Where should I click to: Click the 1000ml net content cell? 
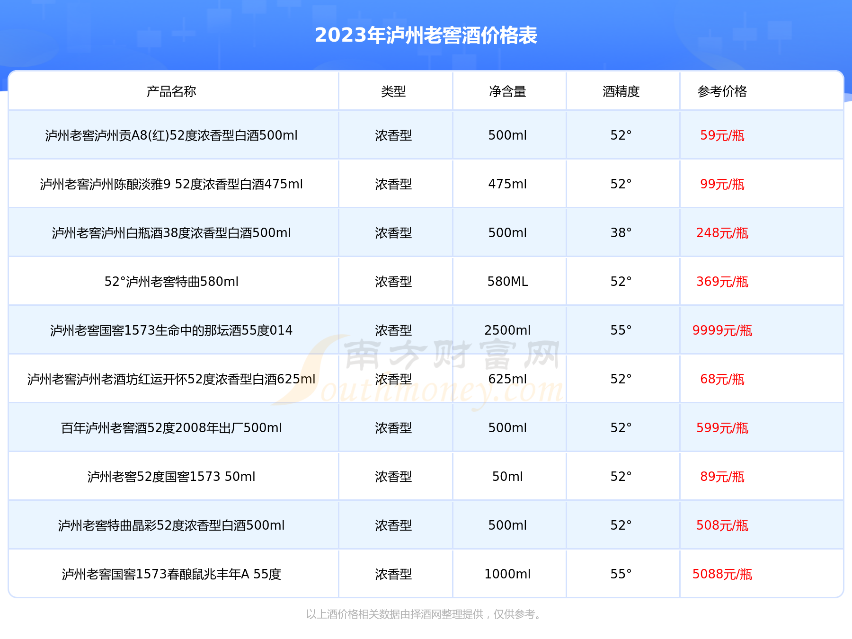pos(507,574)
